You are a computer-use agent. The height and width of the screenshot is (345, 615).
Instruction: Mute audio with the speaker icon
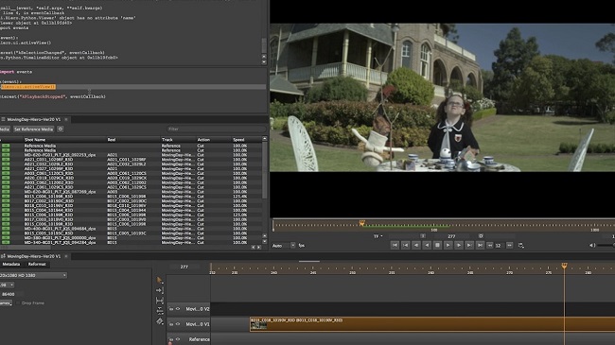[592, 246]
